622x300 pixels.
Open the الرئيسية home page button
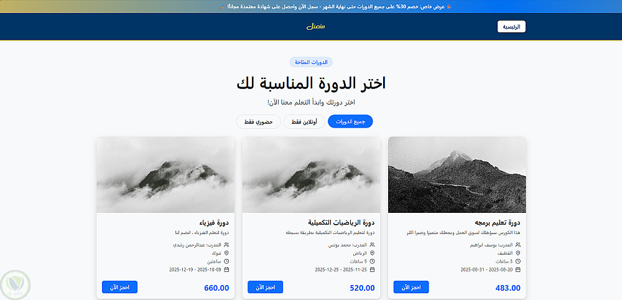coord(511,27)
